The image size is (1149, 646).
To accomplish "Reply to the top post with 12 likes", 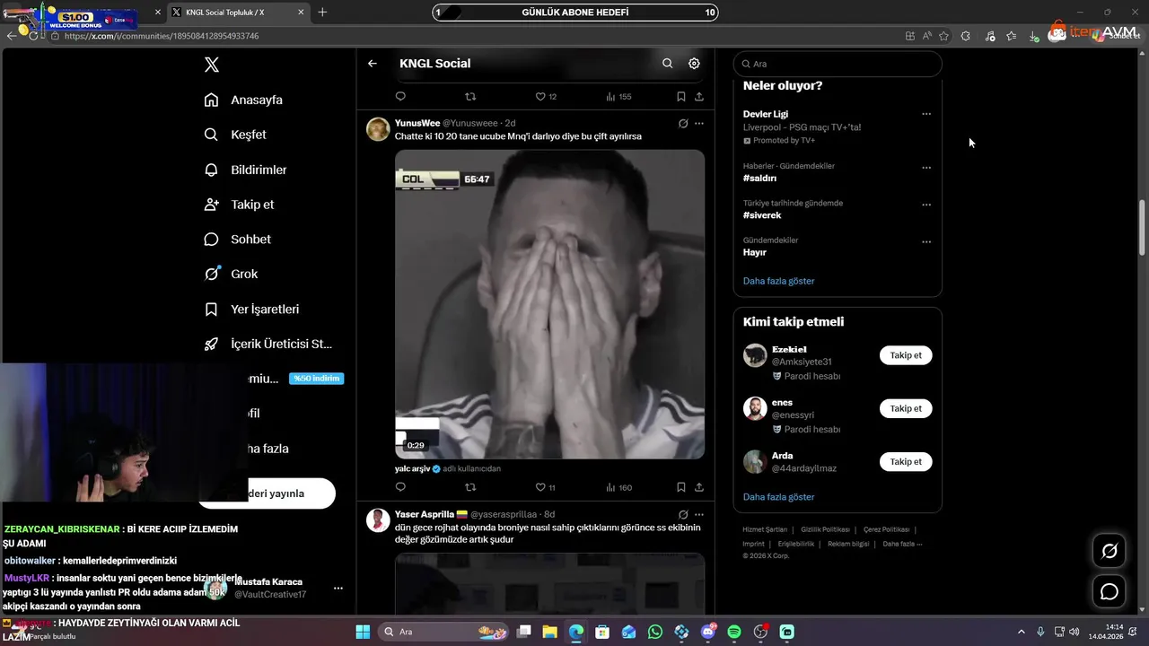I will coord(400,97).
